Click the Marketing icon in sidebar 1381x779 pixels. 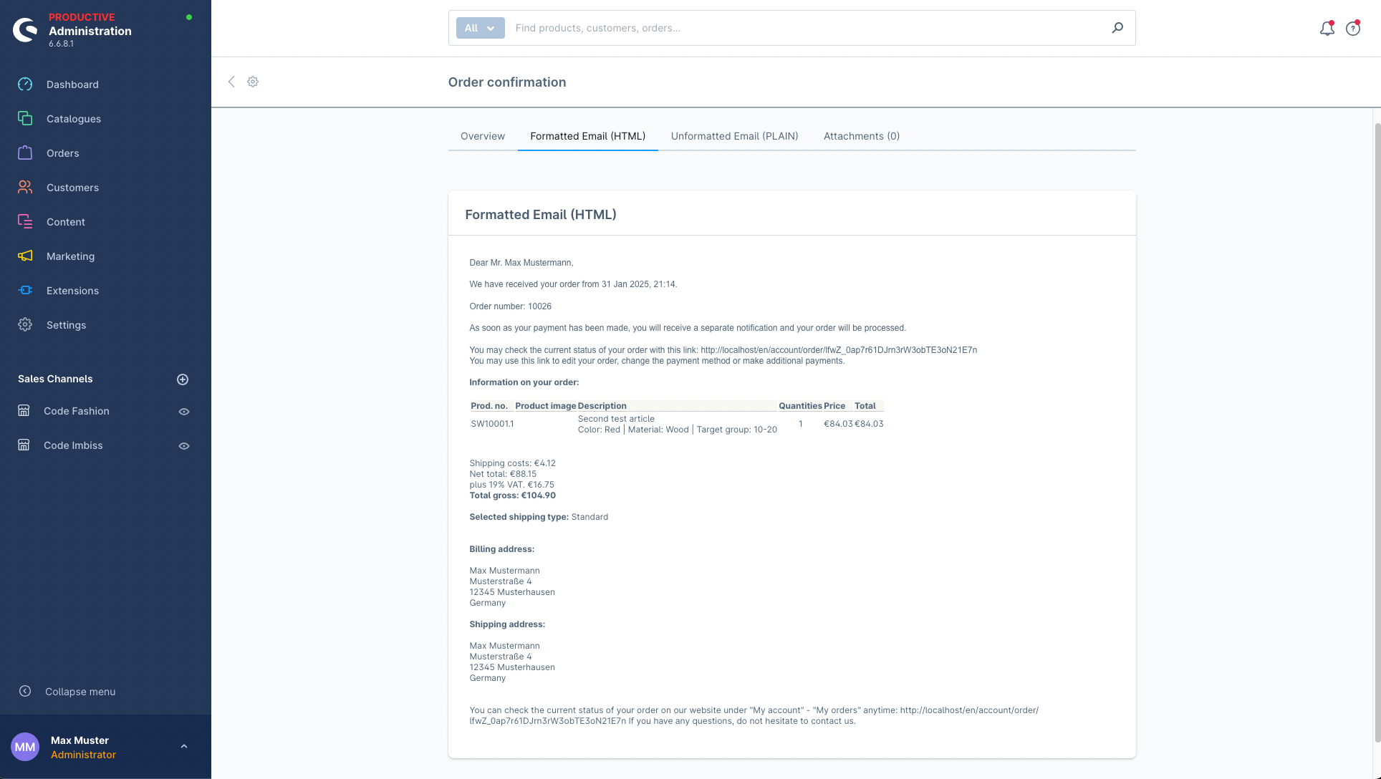(26, 256)
